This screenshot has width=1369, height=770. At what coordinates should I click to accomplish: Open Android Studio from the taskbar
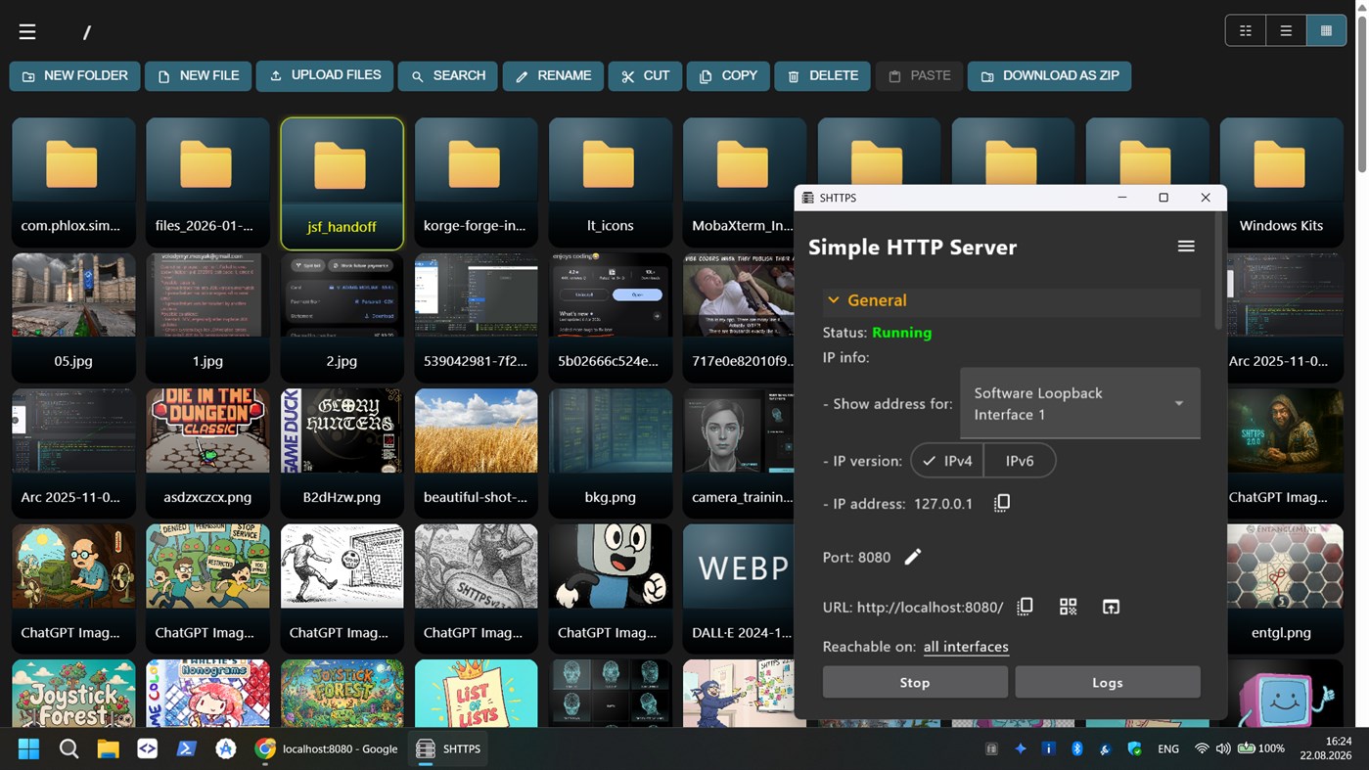point(225,748)
